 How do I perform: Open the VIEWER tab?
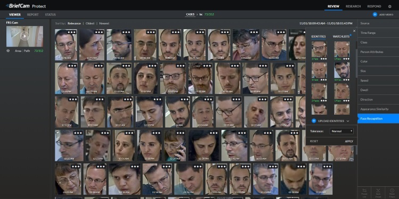15,15
